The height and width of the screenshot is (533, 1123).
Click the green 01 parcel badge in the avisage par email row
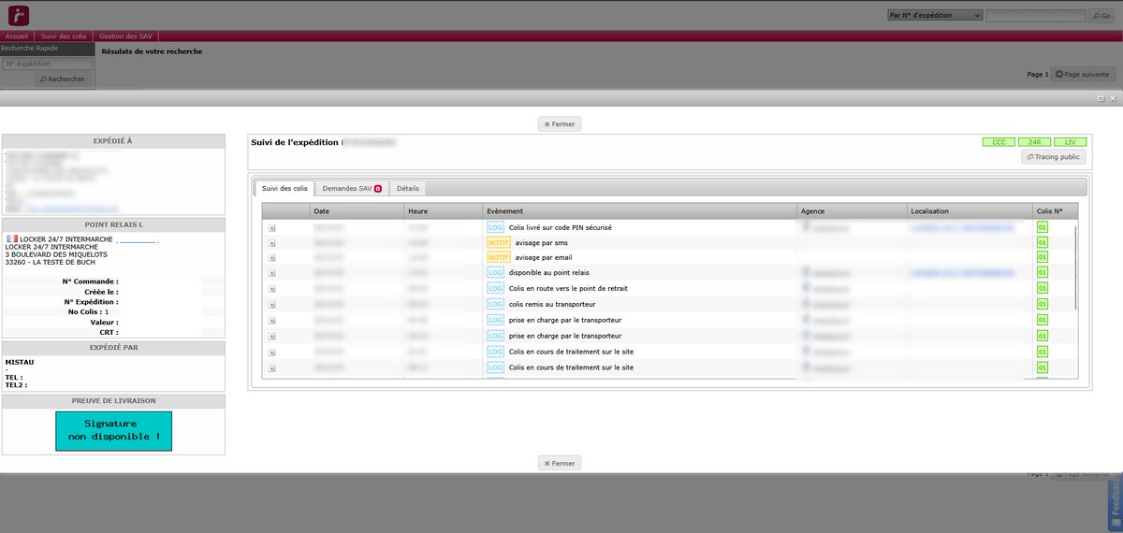[1042, 257]
